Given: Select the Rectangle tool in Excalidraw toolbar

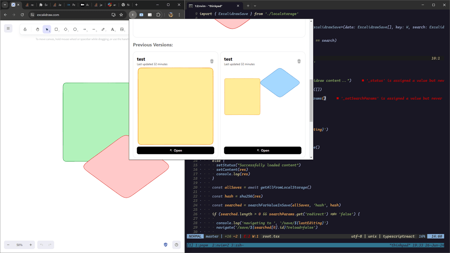Looking at the screenshot, I should pos(56,30).
